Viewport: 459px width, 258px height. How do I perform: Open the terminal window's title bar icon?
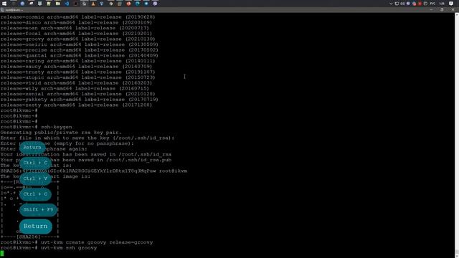pos(2,10)
